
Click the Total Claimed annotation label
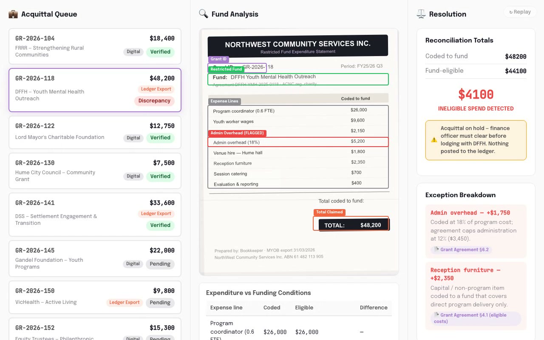pyautogui.click(x=329, y=212)
